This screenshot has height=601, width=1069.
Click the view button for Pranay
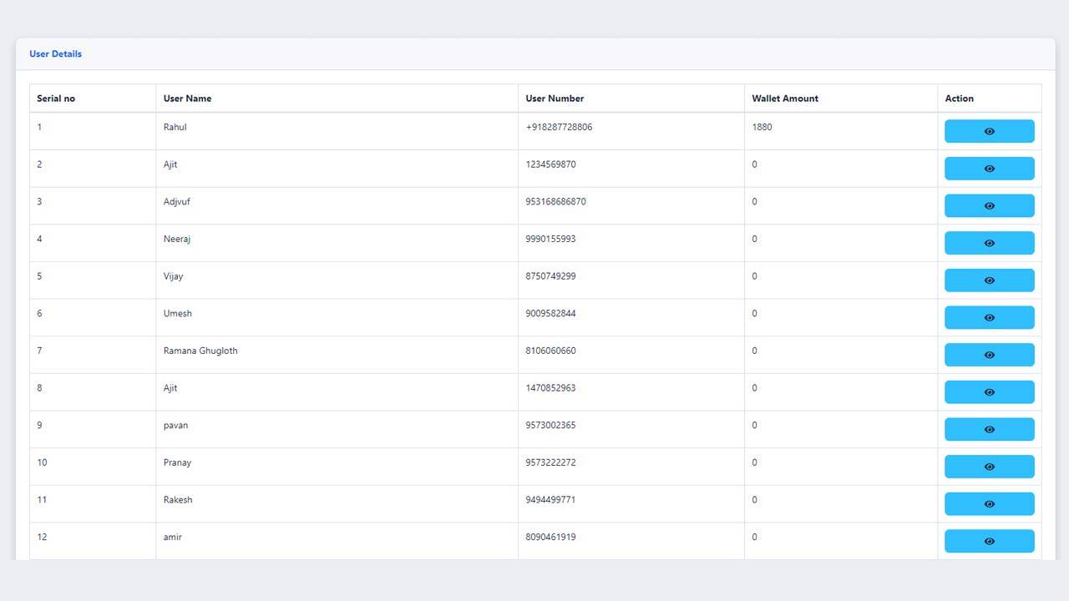[989, 467]
